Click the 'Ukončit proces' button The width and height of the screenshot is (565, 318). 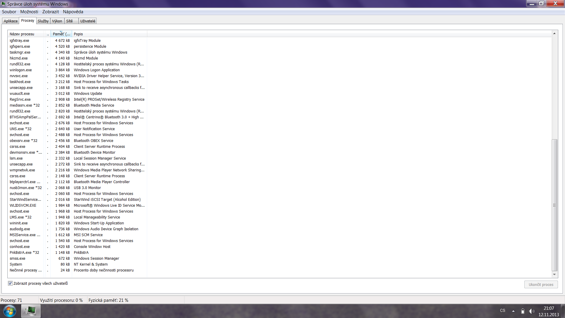541,284
